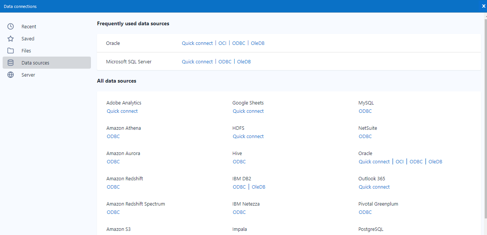This screenshot has width=487, height=235.
Task: Select the Saved star icon
Action: click(x=11, y=38)
